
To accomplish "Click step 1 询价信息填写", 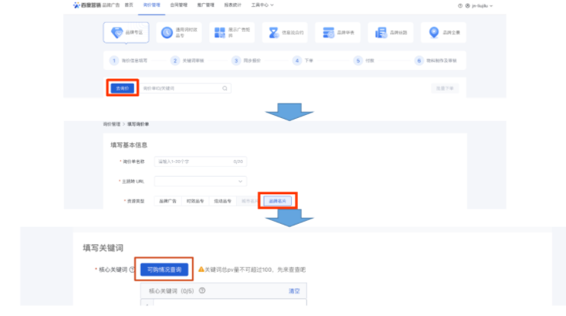I will 129,61.
